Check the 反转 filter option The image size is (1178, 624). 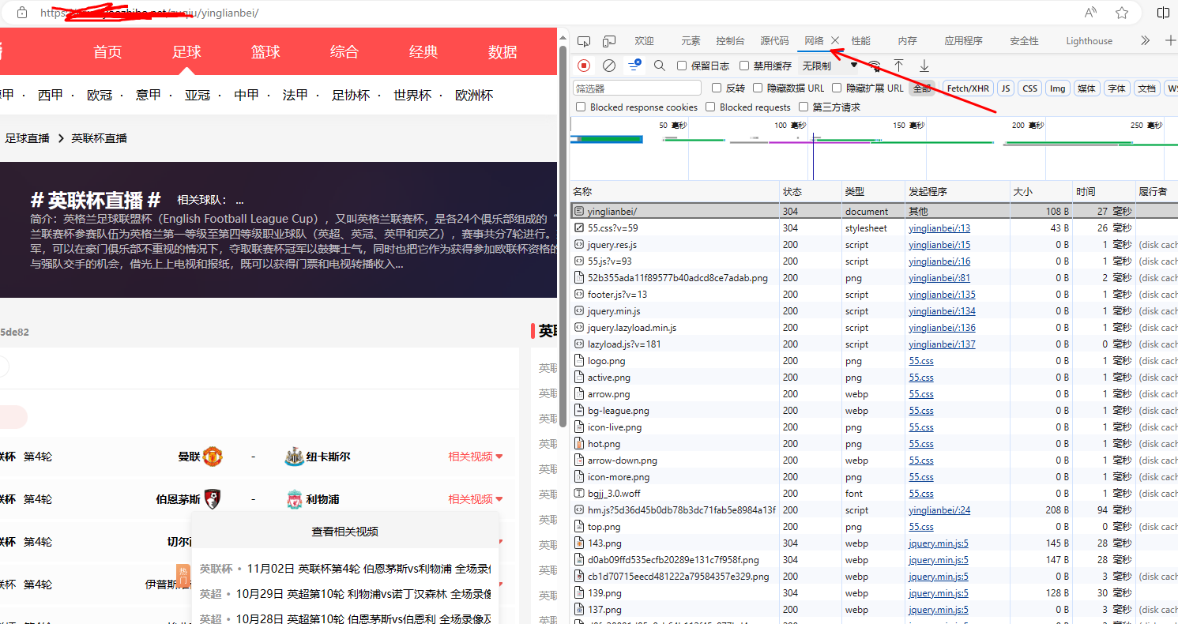(717, 88)
